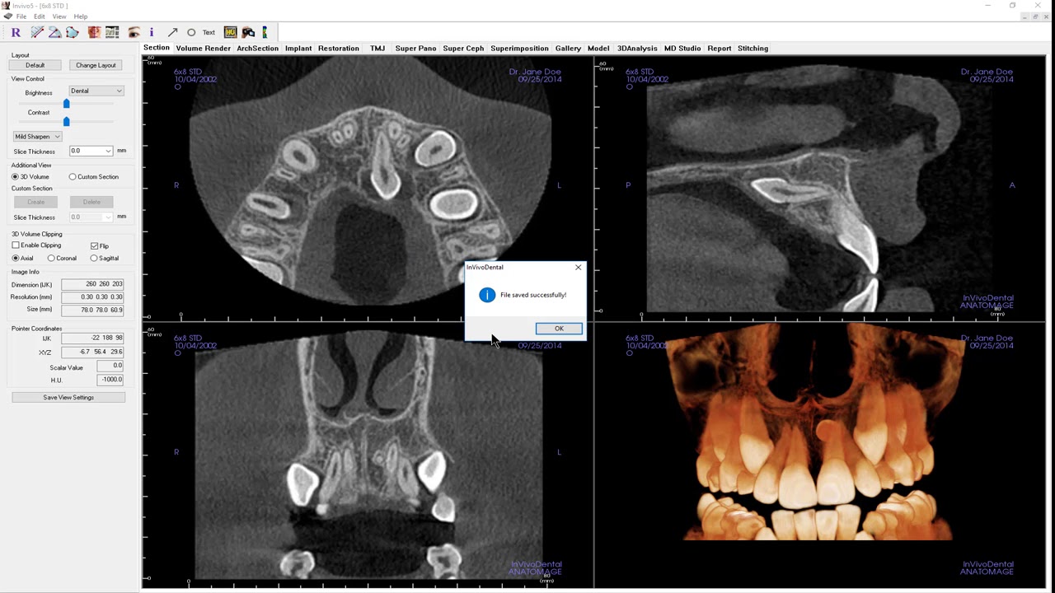Screen dimensions: 1055x593
Task: Select the circle notation tool
Action: point(191,32)
